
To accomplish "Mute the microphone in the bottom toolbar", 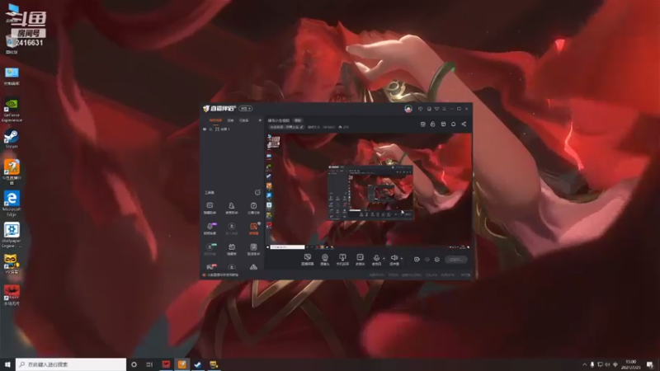I will point(376,260).
